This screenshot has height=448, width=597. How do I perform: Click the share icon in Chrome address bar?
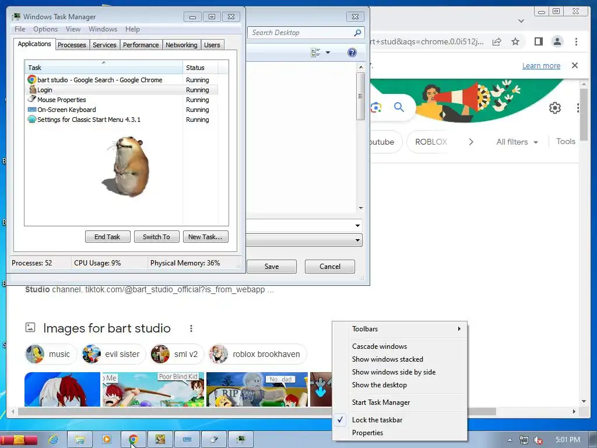point(497,41)
